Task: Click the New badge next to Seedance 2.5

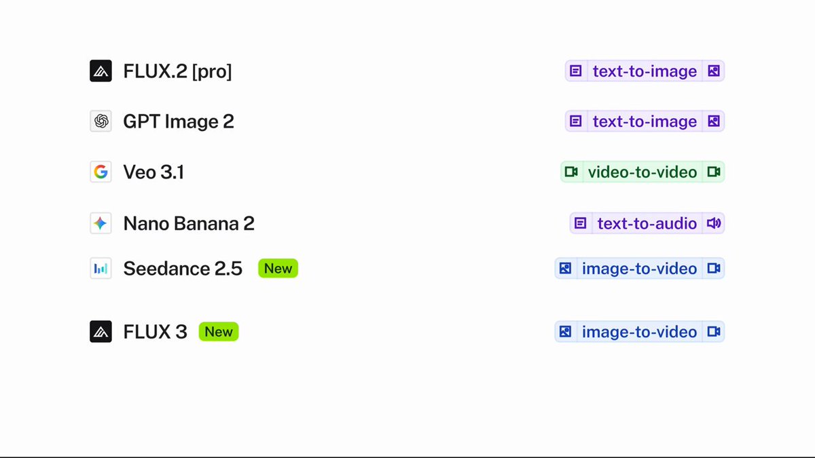Action: tap(278, 269)
